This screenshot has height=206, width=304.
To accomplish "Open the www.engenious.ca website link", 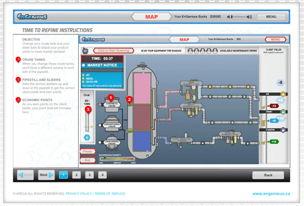I will (271, 193).
